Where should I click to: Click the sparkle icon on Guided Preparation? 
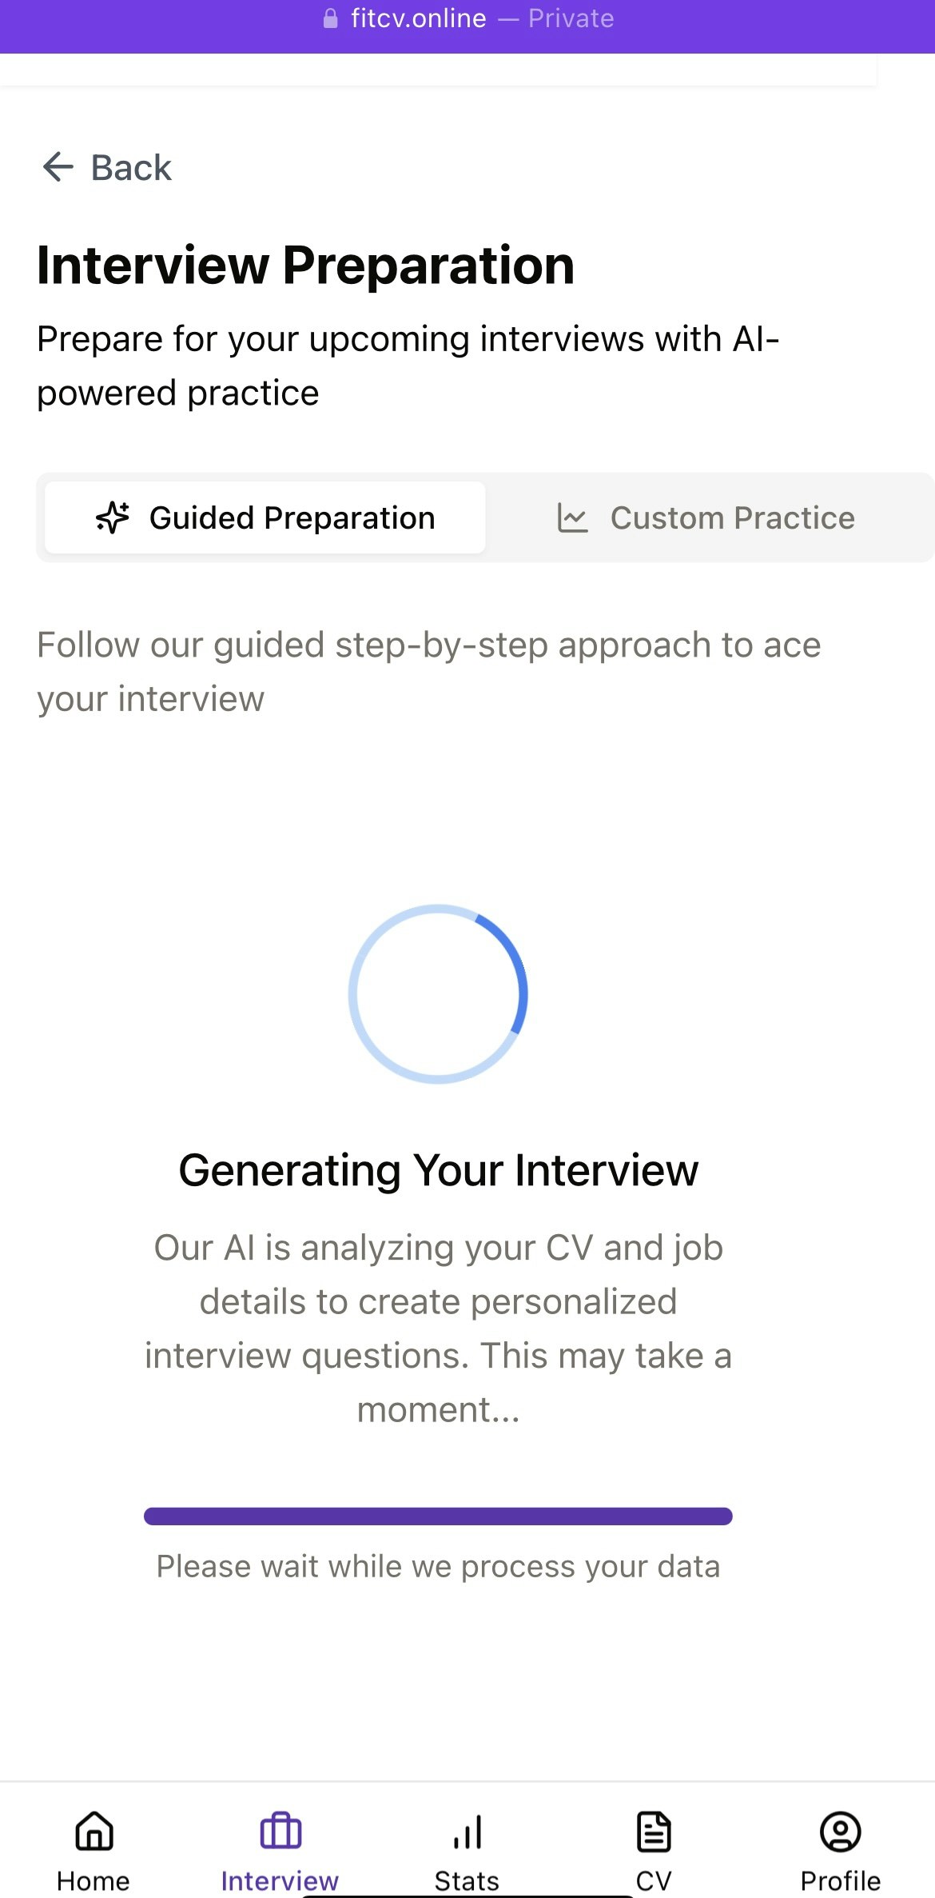tap(113, 517)
